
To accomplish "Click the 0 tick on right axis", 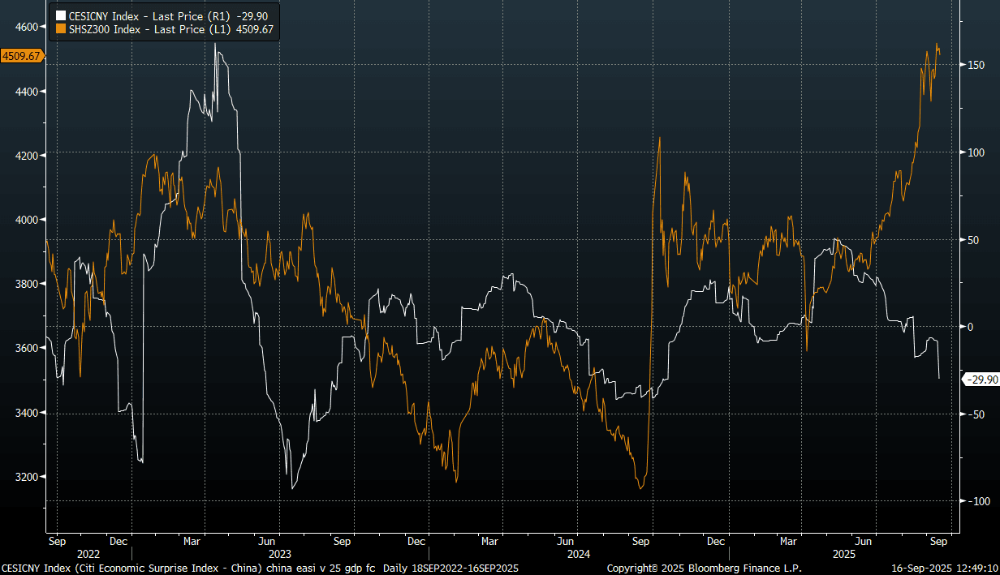I will click(x=968, y=327).
